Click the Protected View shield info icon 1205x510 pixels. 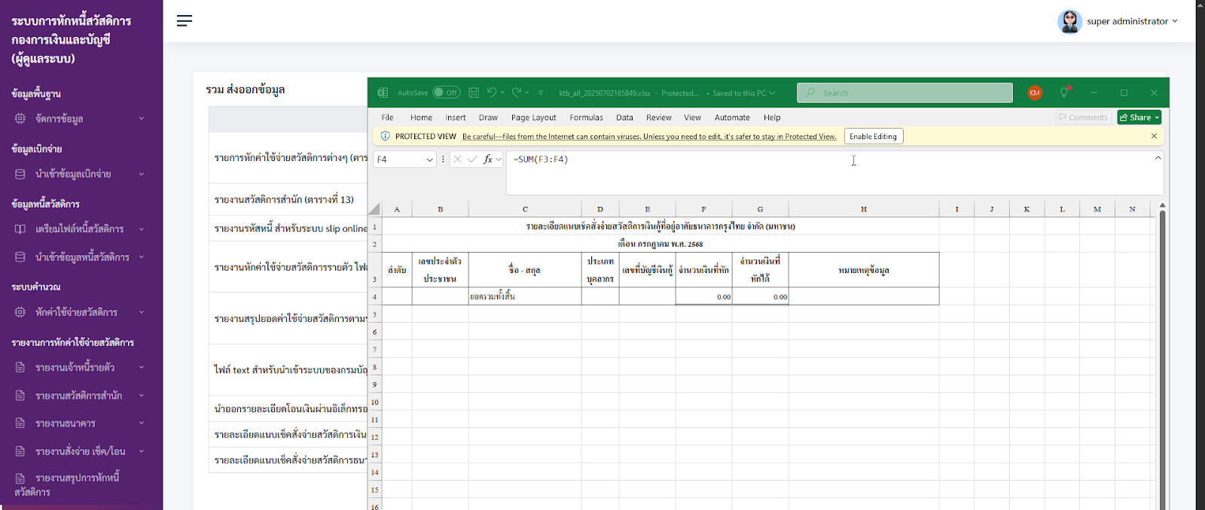[386, 136]
